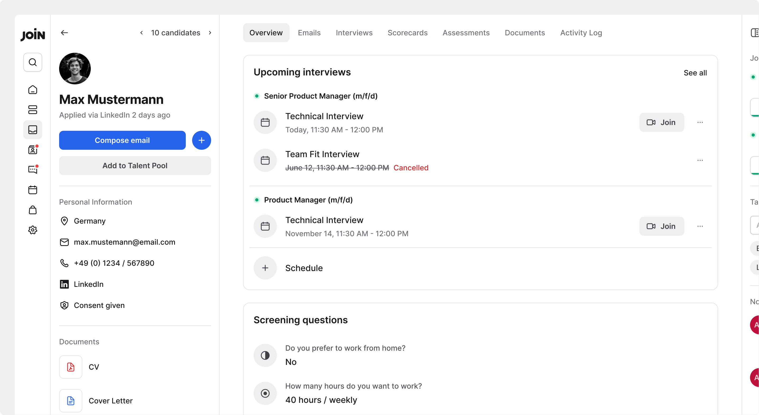Open the inbox icon in sidebar
The height and width of the screenshot is (415, 759).
coord(33,130)
